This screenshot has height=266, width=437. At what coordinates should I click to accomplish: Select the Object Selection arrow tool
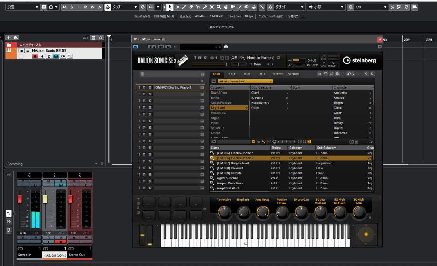(170, 7)
